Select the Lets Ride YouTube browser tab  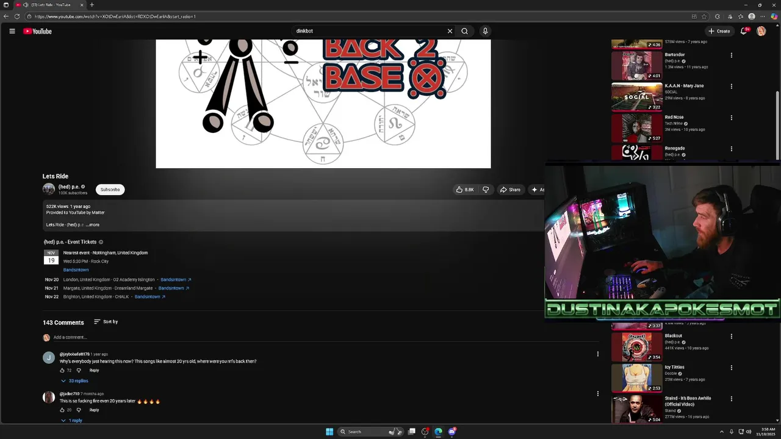tap(50, 5)
